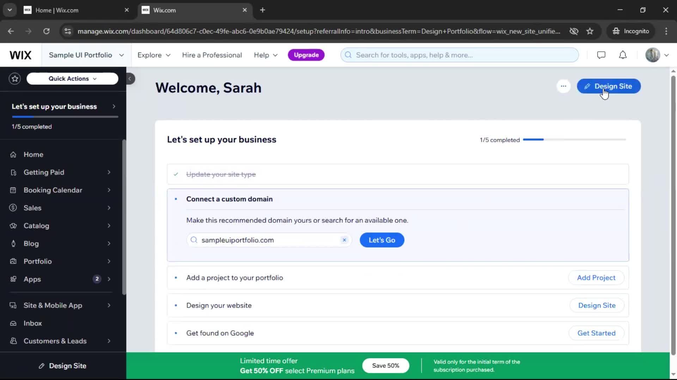Bookmark this page with star icon

tap(590, 31)
